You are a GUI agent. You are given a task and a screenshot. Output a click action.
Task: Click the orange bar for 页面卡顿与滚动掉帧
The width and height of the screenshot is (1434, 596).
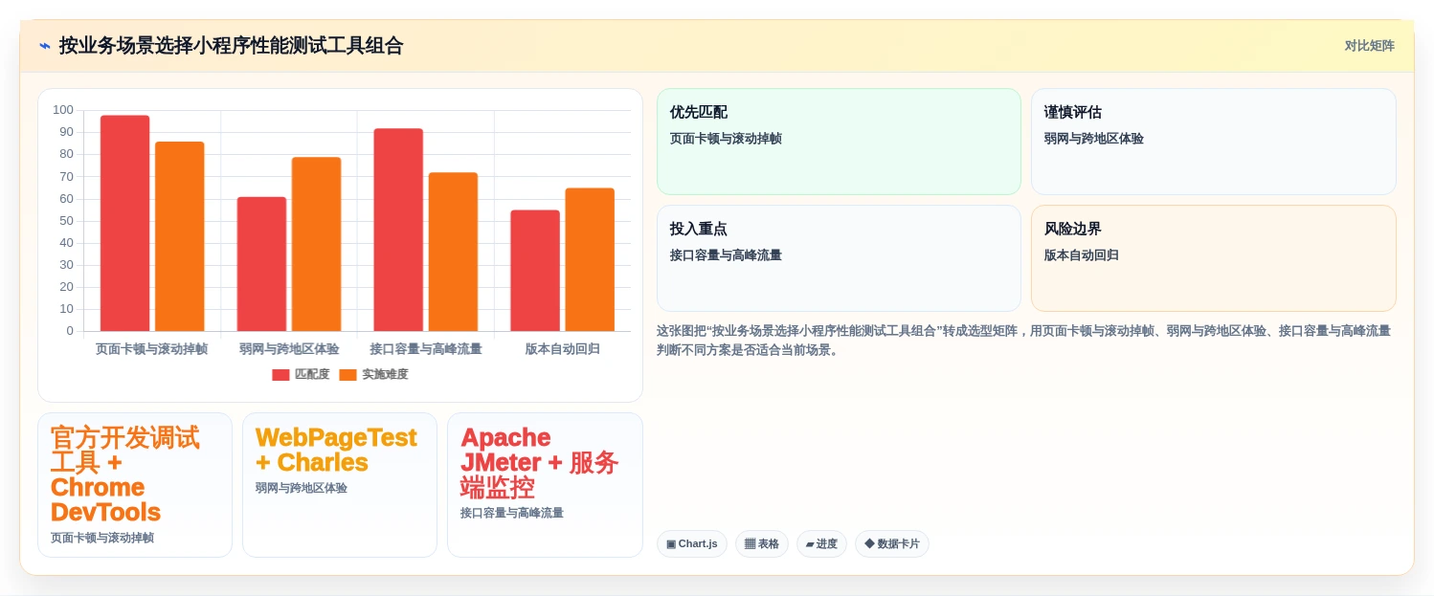(180, 236)
